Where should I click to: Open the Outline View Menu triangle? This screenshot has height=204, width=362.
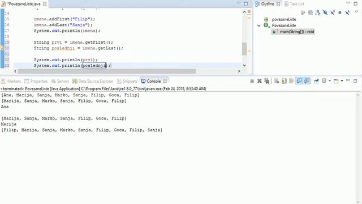356,12
